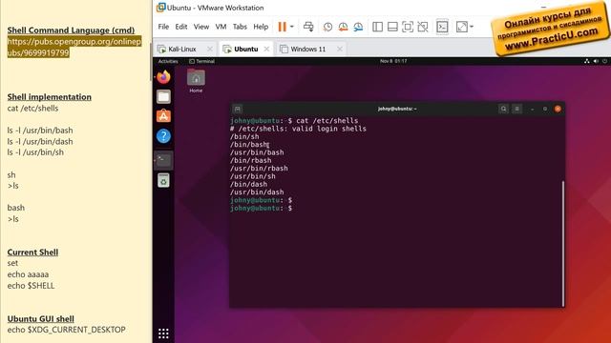Open the VMware console view
The image size is (611, 343).
442,27
